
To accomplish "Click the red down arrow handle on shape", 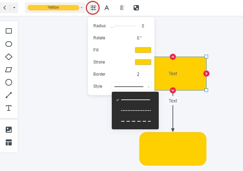I will pos(173,90).
